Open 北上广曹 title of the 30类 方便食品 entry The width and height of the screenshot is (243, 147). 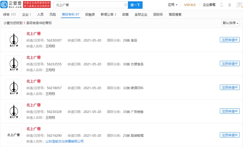[x=33, y=57]
